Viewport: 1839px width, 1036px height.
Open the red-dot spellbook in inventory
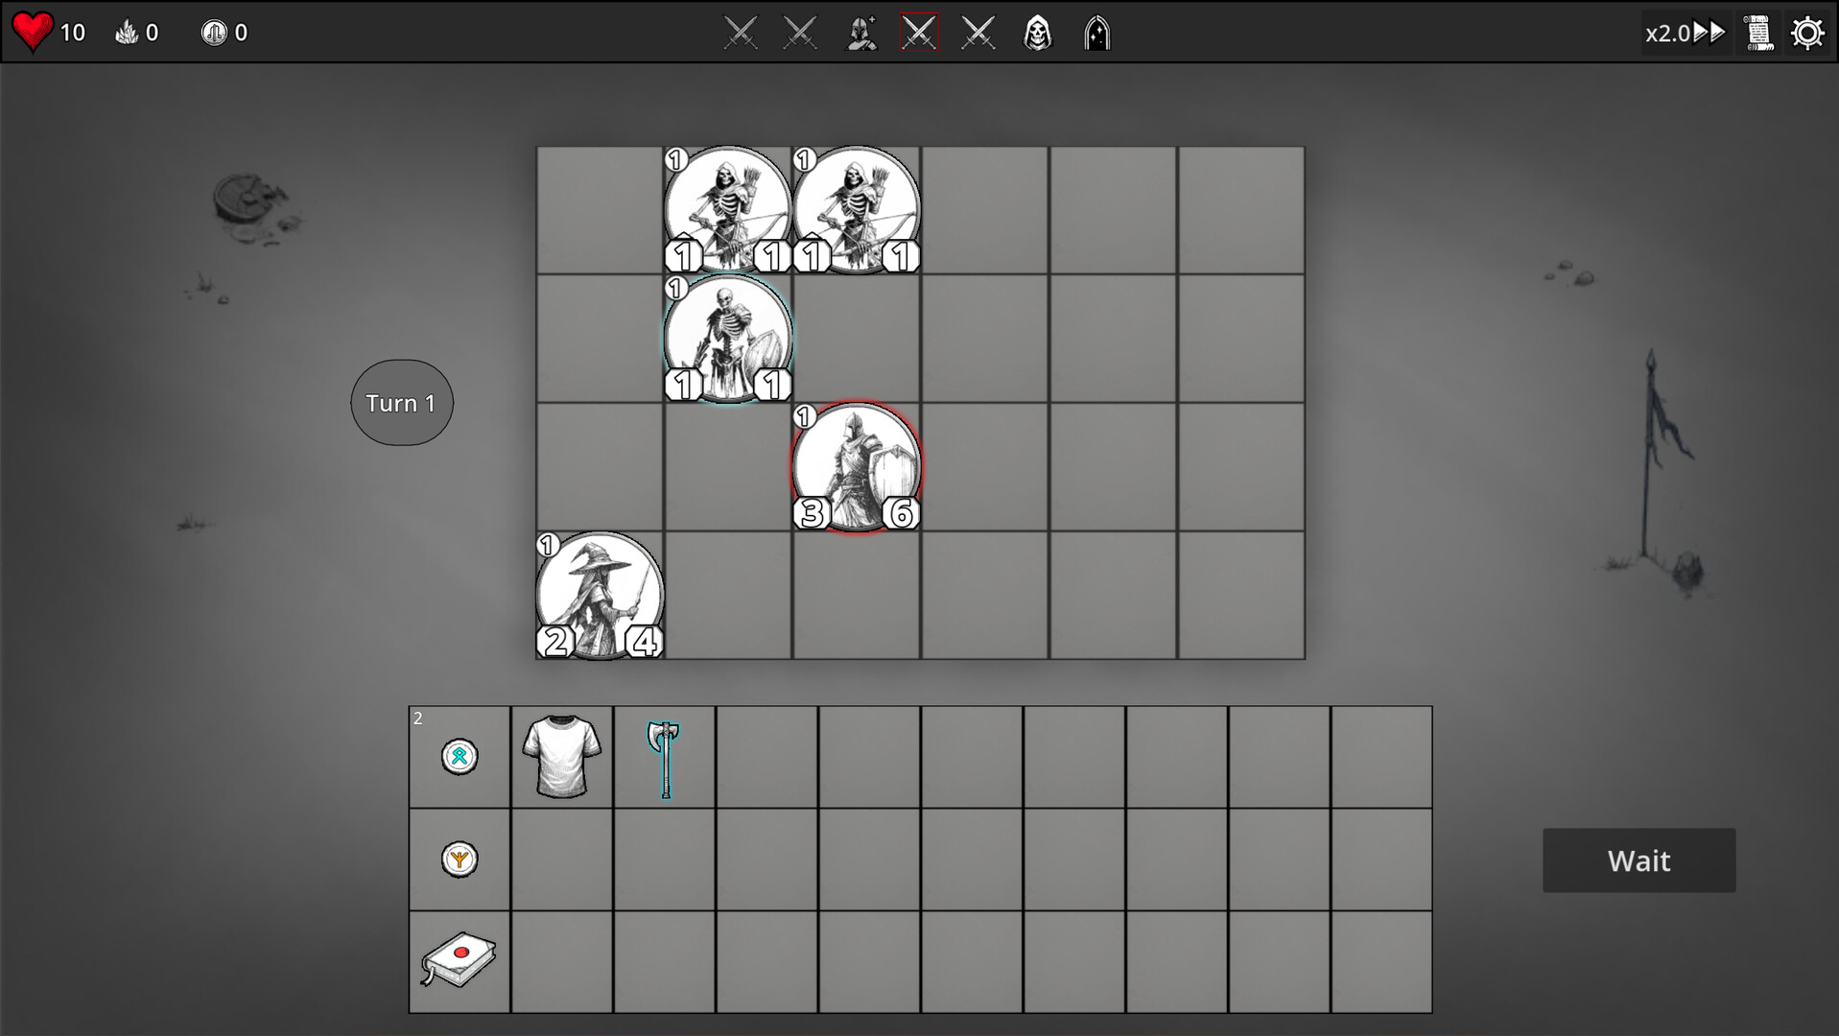coord(459,961)
